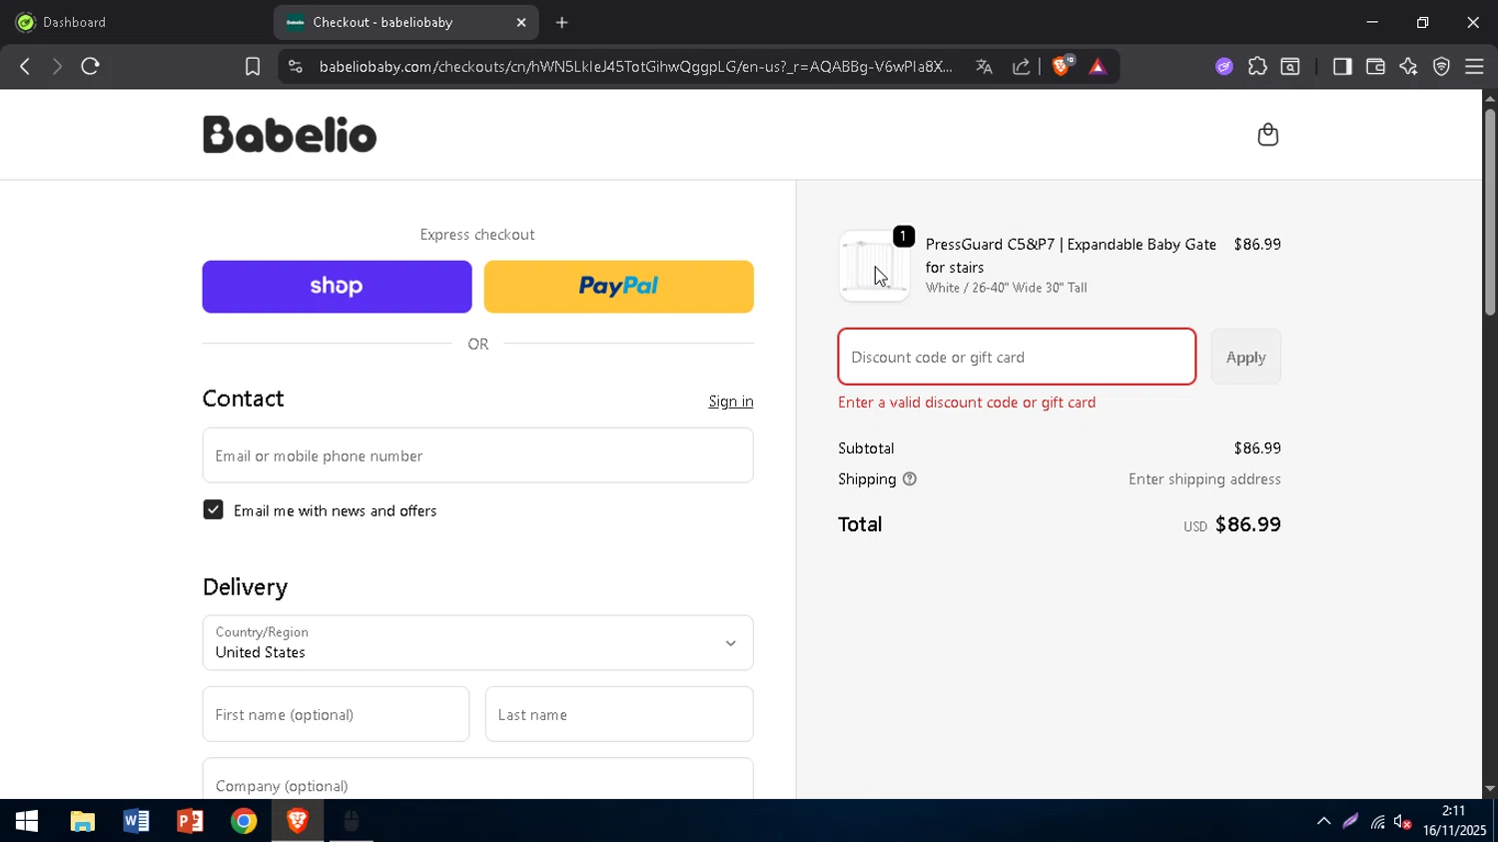Open PowerPoint from taskbar
Image resolution: width=1498 pixels, height=842 pixels.
(x=190, y=821)
